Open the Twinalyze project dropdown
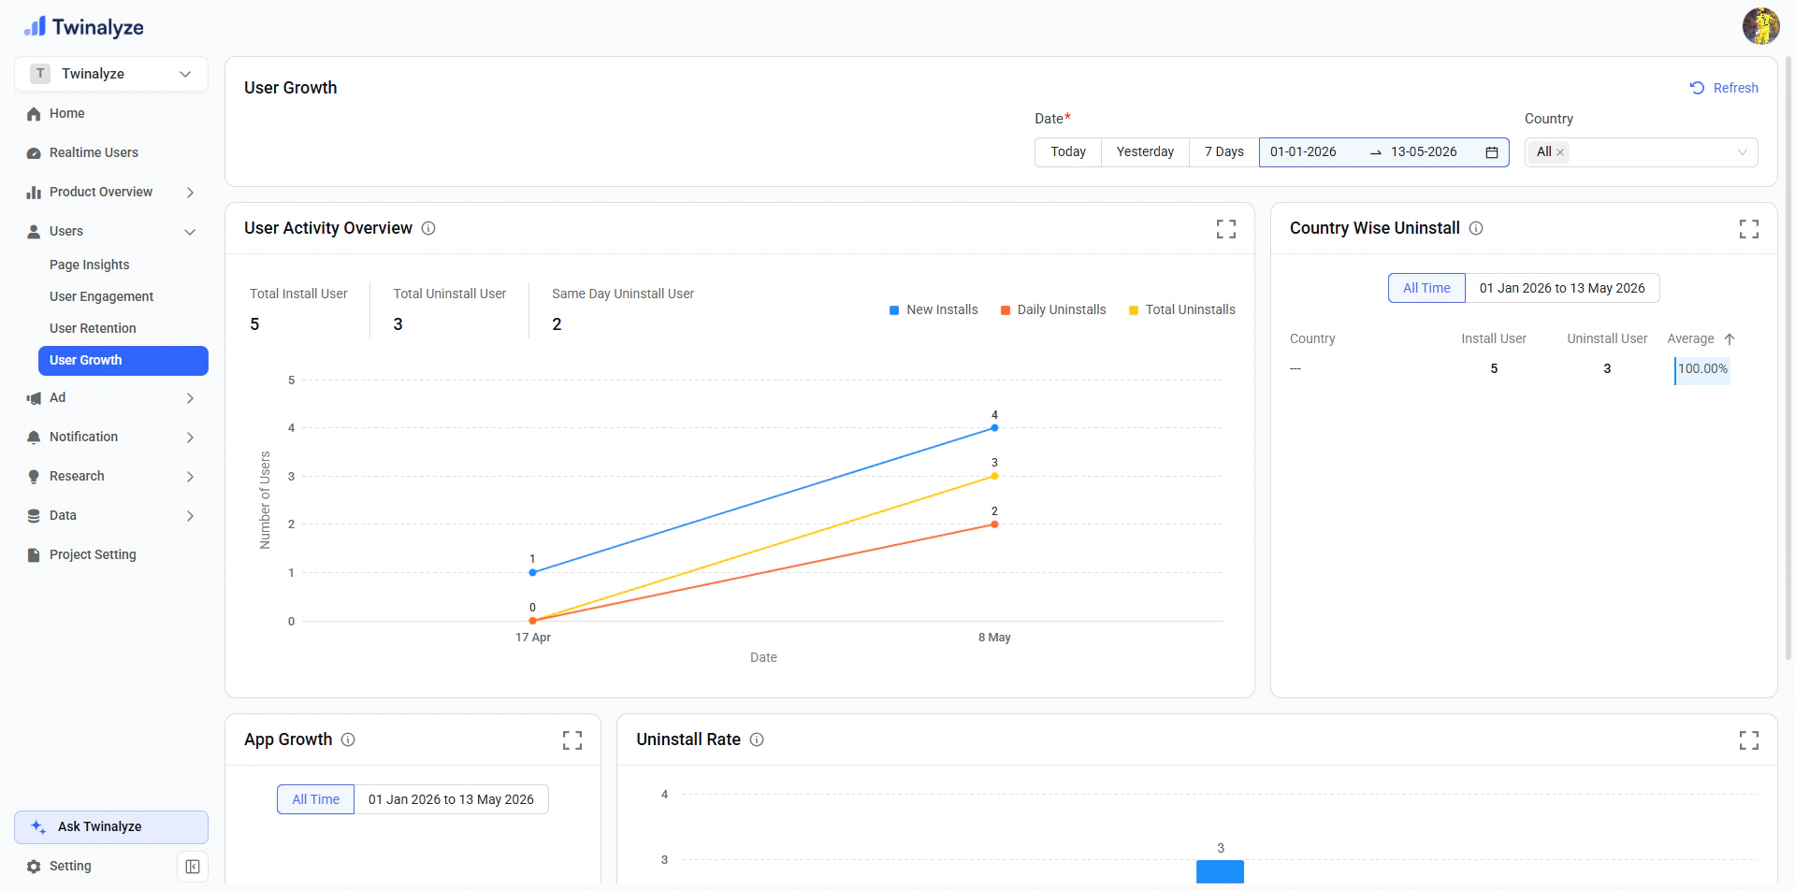The height and width of the screenshot is (890, 1795). (111, 74)
